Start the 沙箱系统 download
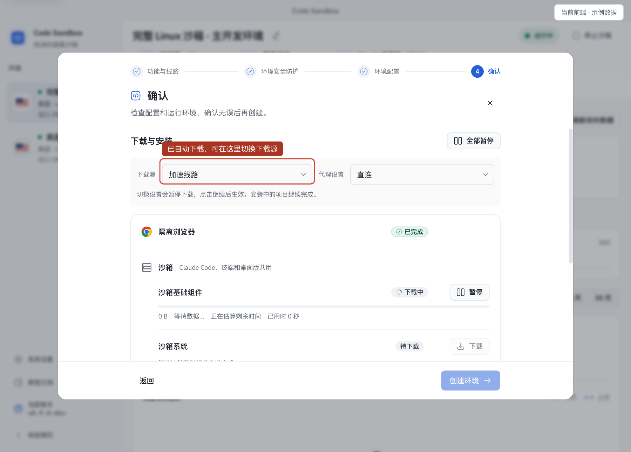Viewport: 631px width, 452px height. pos(469,347)
